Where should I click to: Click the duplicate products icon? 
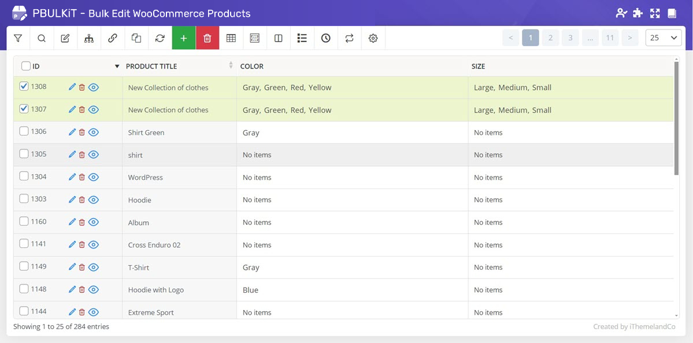[136, 38]
